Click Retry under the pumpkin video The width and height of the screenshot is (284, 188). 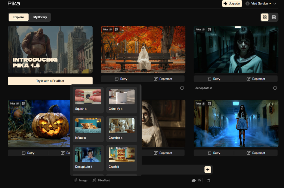28,153
